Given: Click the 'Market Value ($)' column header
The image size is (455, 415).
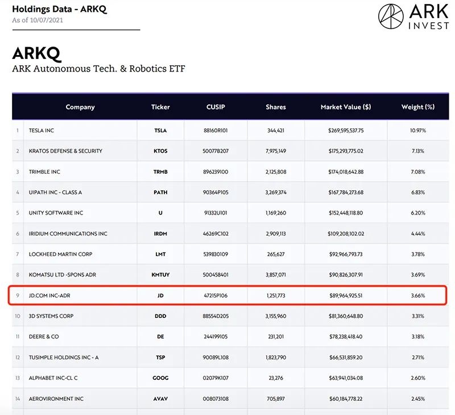Looking at the screenshot, I should click(346, 107).
